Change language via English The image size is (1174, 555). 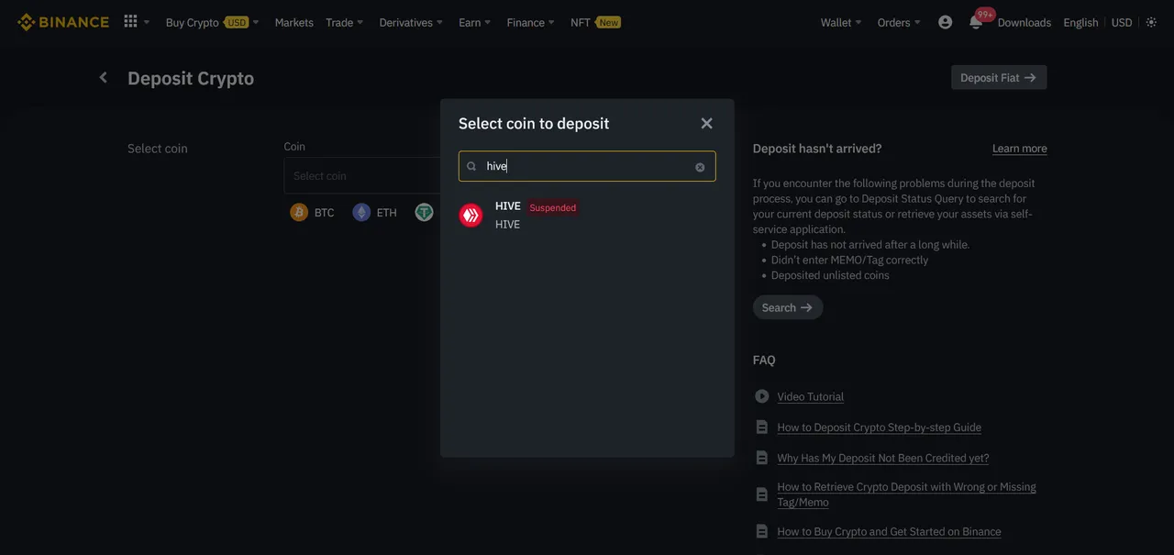1080,22
